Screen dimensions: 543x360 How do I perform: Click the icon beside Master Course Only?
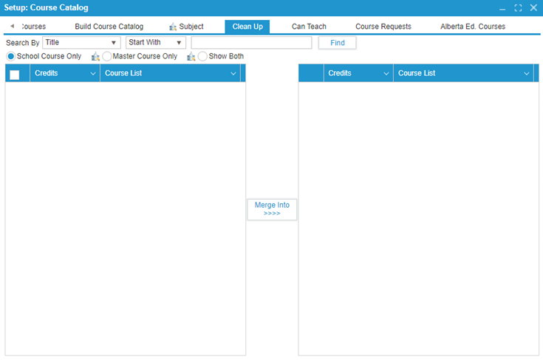tap(95, 56)
